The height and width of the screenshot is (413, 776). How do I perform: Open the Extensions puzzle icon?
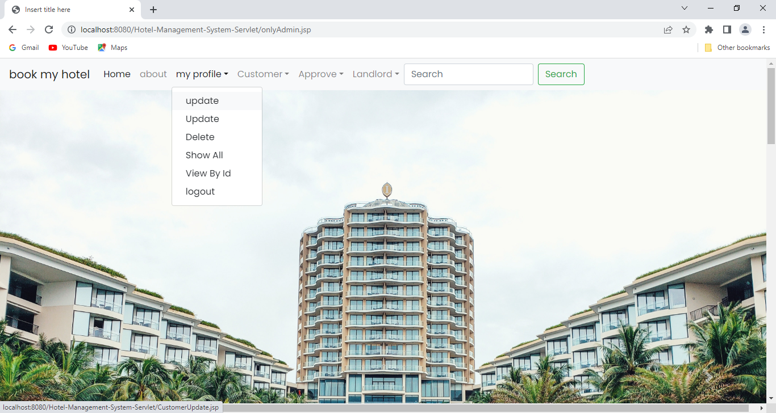coord(708,29)
